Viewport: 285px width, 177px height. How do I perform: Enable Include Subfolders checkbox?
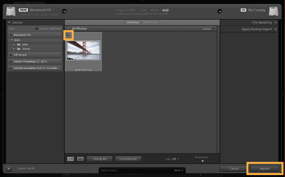37,29
